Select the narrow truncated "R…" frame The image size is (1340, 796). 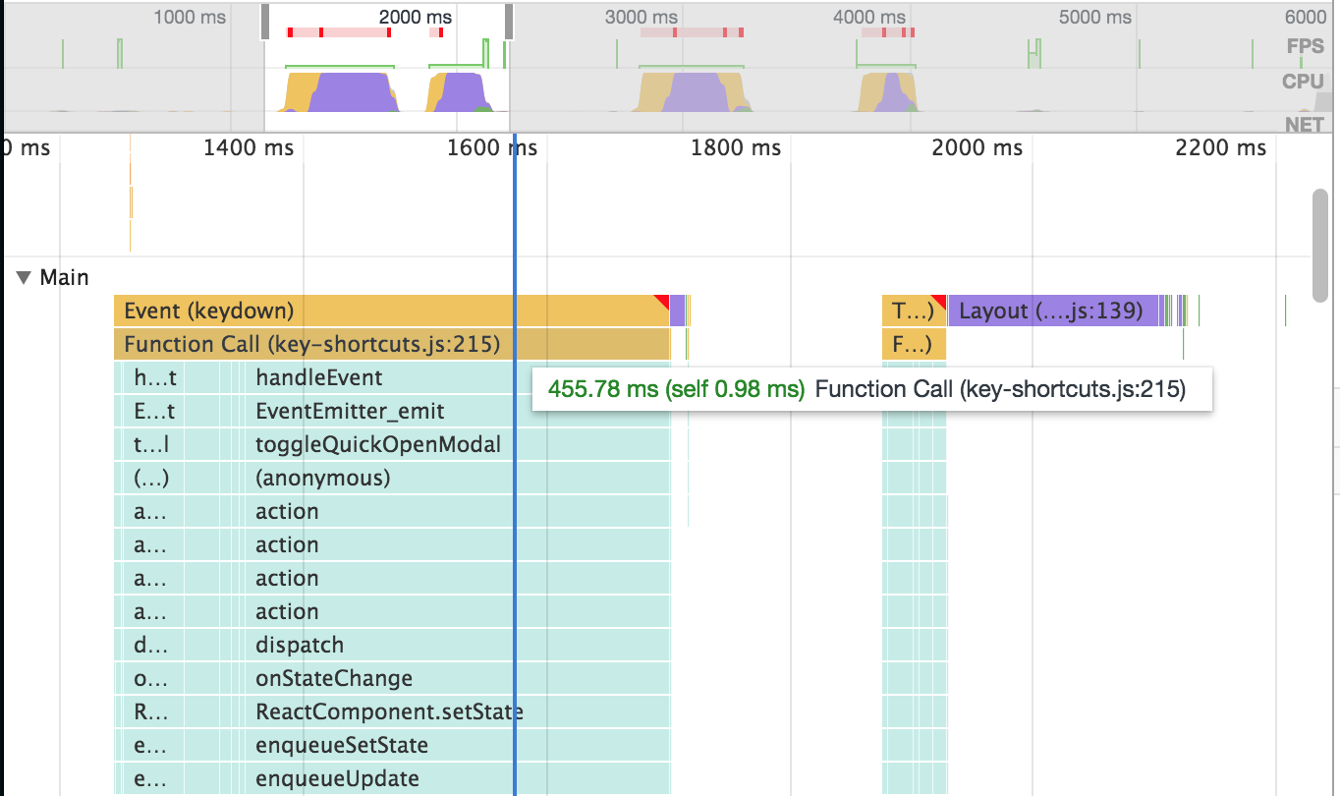155,711
